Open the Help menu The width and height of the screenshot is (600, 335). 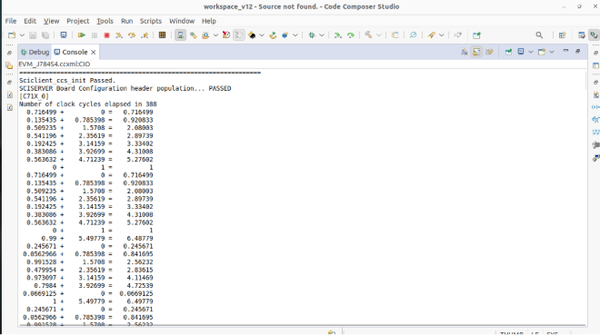pyautogui.click(x=209, y=21)
